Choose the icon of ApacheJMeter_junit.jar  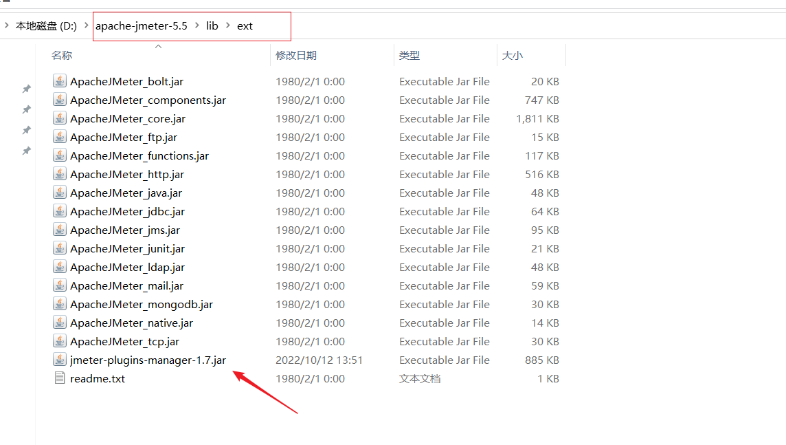60,248
